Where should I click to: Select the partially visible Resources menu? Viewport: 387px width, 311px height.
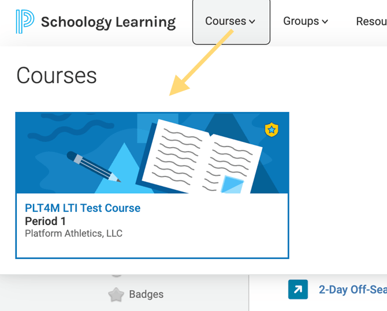tap(371, 21)
